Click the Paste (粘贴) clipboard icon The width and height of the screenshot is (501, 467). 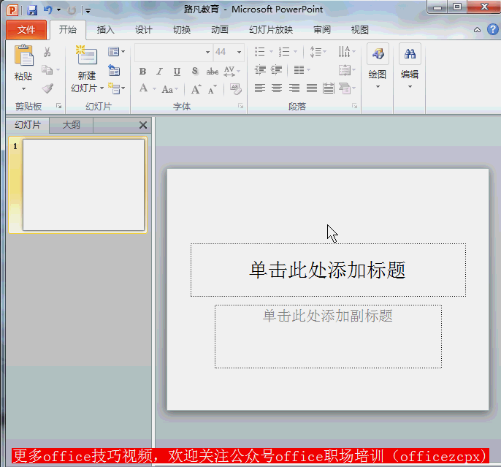click(x=23, y=57)
